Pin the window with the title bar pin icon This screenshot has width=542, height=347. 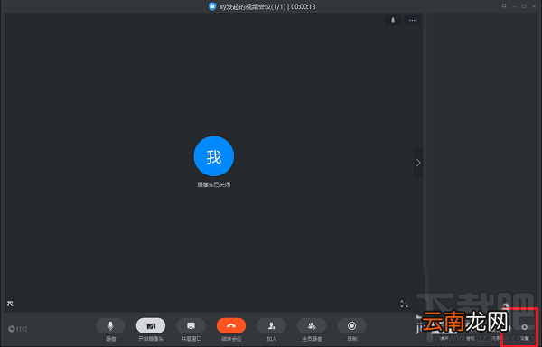[x=504, y=6]
